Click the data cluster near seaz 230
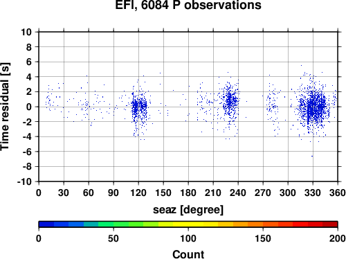346x259 pixels. 230,102
